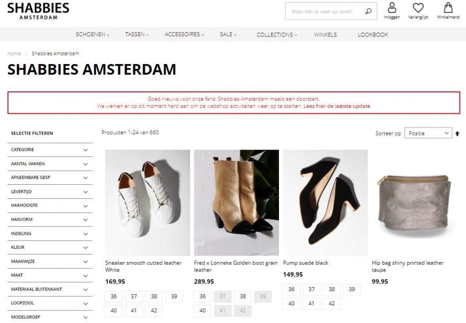Open the Schoenen menu
The width and height of the screenshot is (466, 323).
[x=92, y=35]
